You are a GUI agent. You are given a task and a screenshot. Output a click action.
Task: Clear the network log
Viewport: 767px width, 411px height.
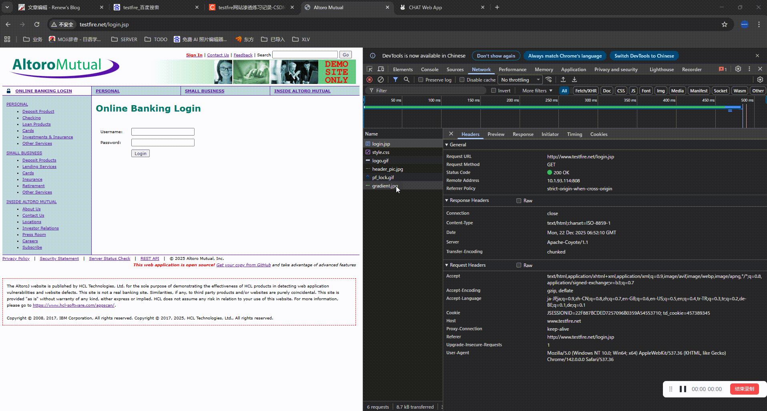pos(381,80)
